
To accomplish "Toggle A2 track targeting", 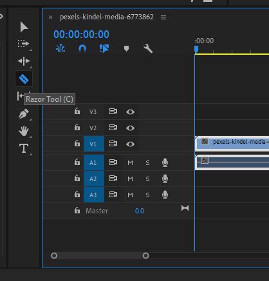I will pos(94,179).
